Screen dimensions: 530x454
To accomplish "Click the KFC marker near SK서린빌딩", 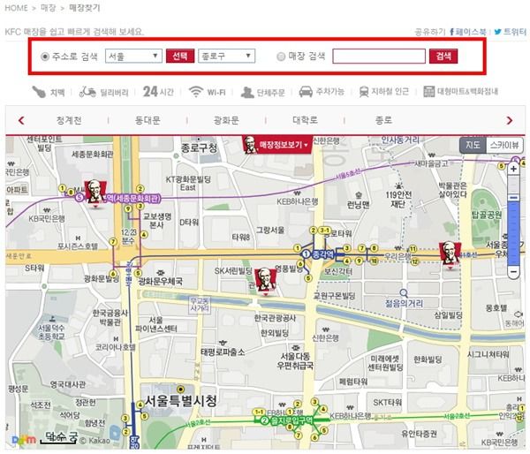I will [x=266, y=282].
